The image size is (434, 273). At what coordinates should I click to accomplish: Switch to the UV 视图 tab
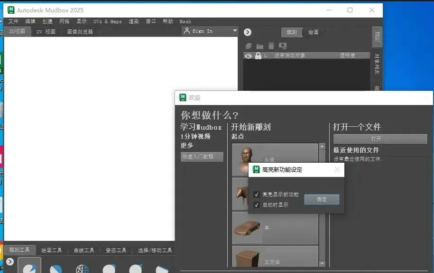pos(46,32)
